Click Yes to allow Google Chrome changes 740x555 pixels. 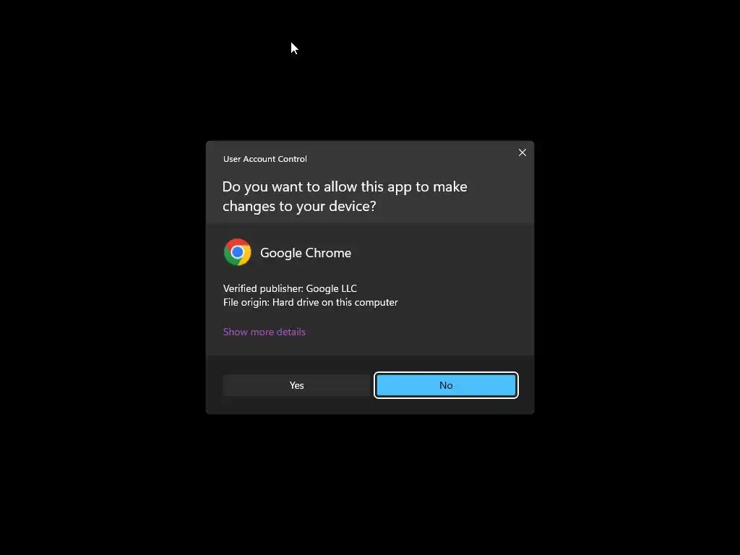pyautogui.click(x=296, y=385)
